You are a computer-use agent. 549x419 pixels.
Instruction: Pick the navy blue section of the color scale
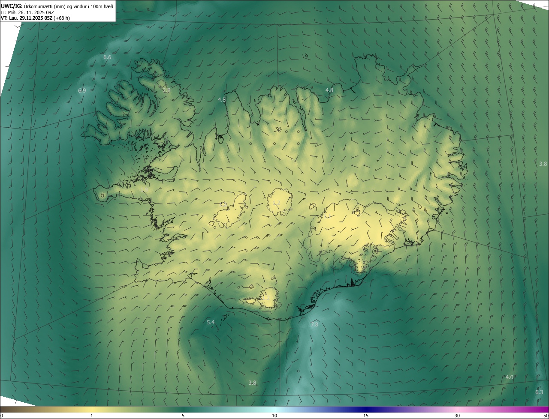pos(366,409)
